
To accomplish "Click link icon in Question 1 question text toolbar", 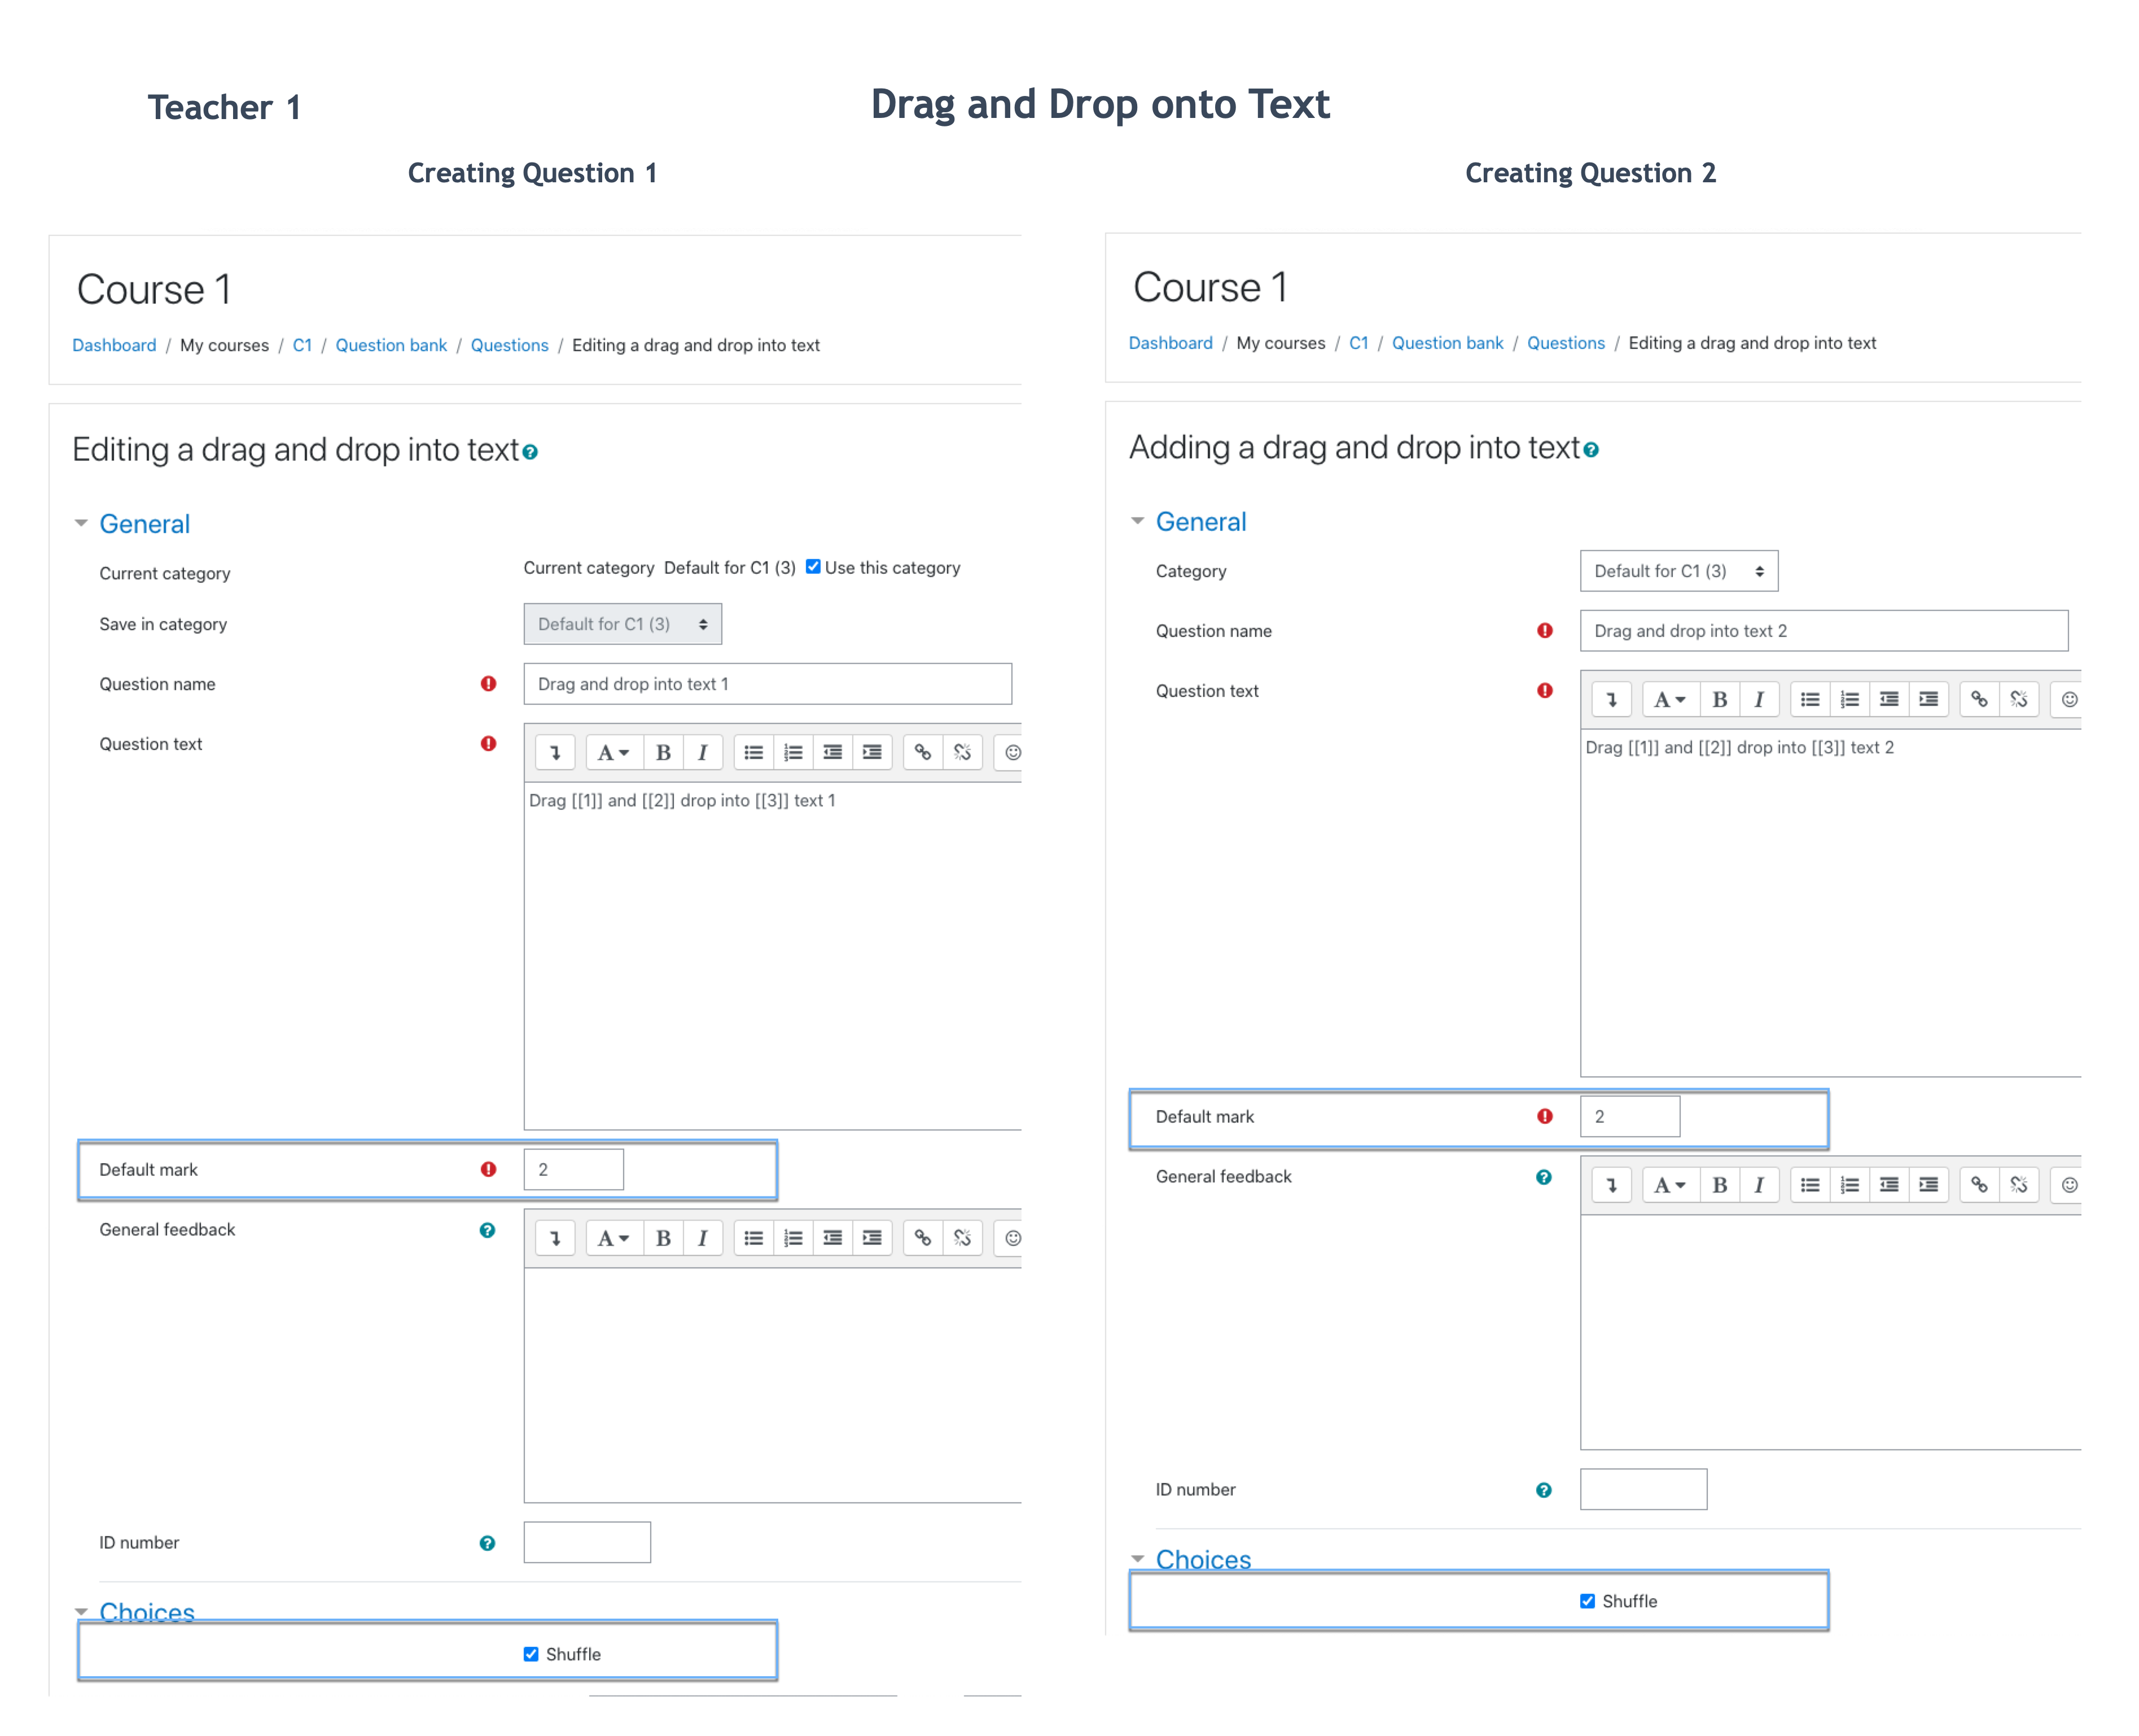I will pyautogui.click(x=923, y=753).
